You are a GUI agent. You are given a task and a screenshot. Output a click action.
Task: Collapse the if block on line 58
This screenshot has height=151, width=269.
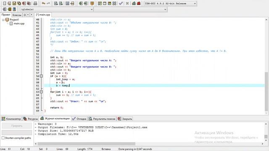[41, 76]
